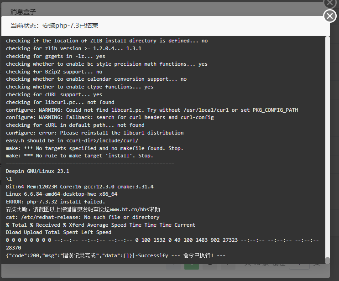This screenshot has height=281, width=339.
Task: Select "No rule to make target 'install'" line
Action: click(79, 156)
